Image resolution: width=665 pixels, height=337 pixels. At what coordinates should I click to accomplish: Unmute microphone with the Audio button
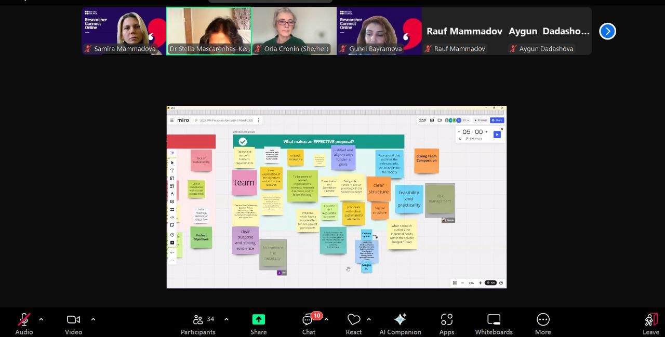[24, 319]
